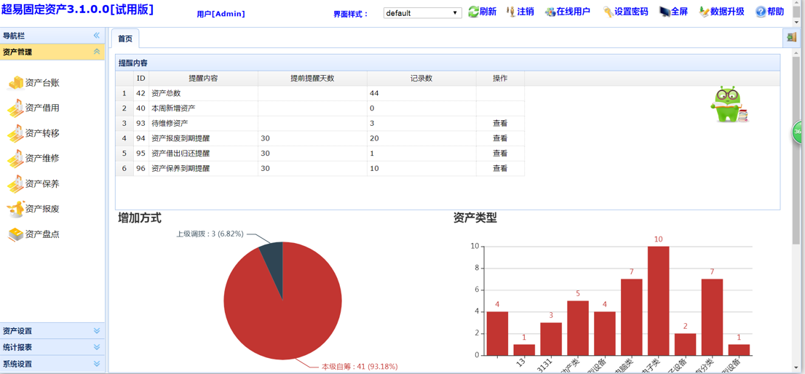This screenshot has width=805, height=374.
Task: Click the record count 44 cell
Action: pos(421,93)
